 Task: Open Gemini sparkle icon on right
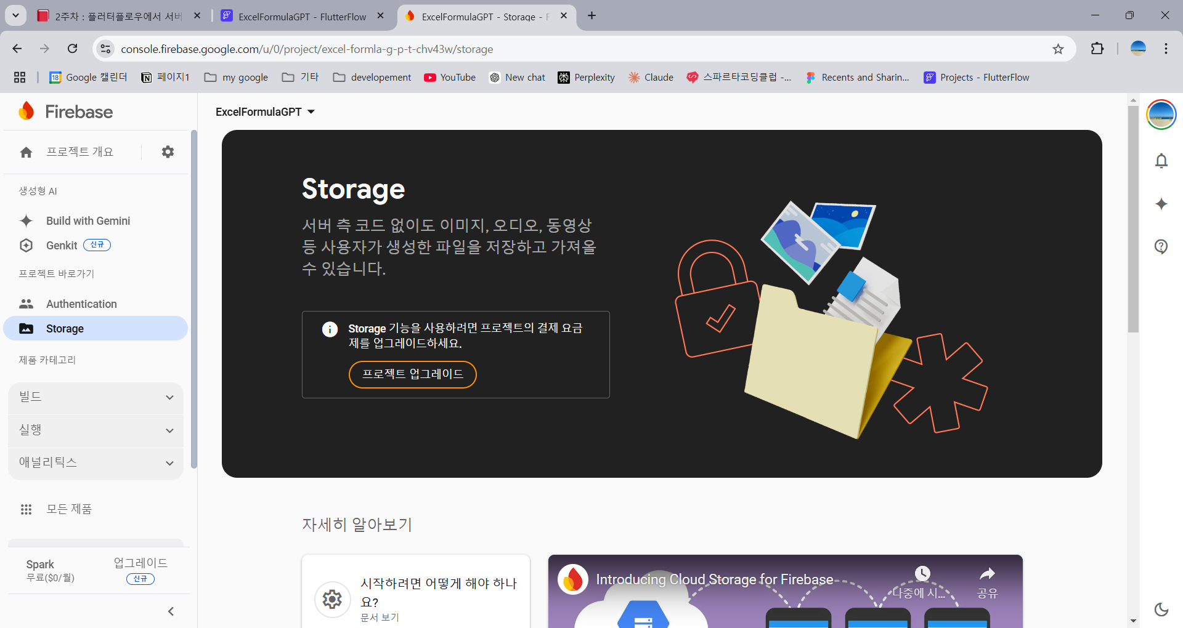pos(1161,204)
